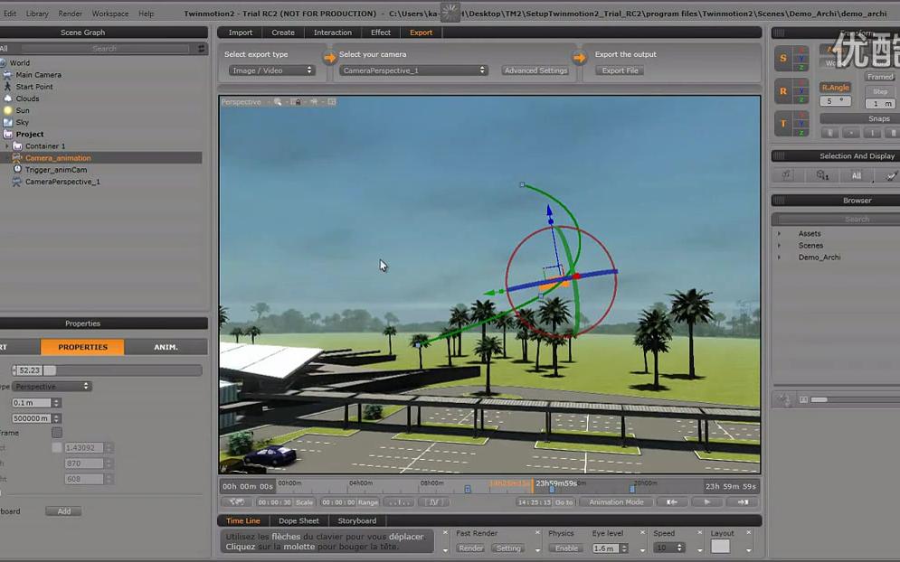Toggle the All selection filter
The image size is (900, 562).
point(856,175)
